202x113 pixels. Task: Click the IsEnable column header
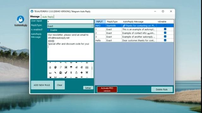click(x=165, y=22)
